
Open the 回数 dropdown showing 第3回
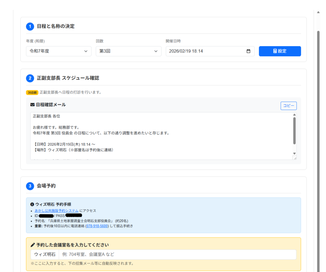click(128, 51)
